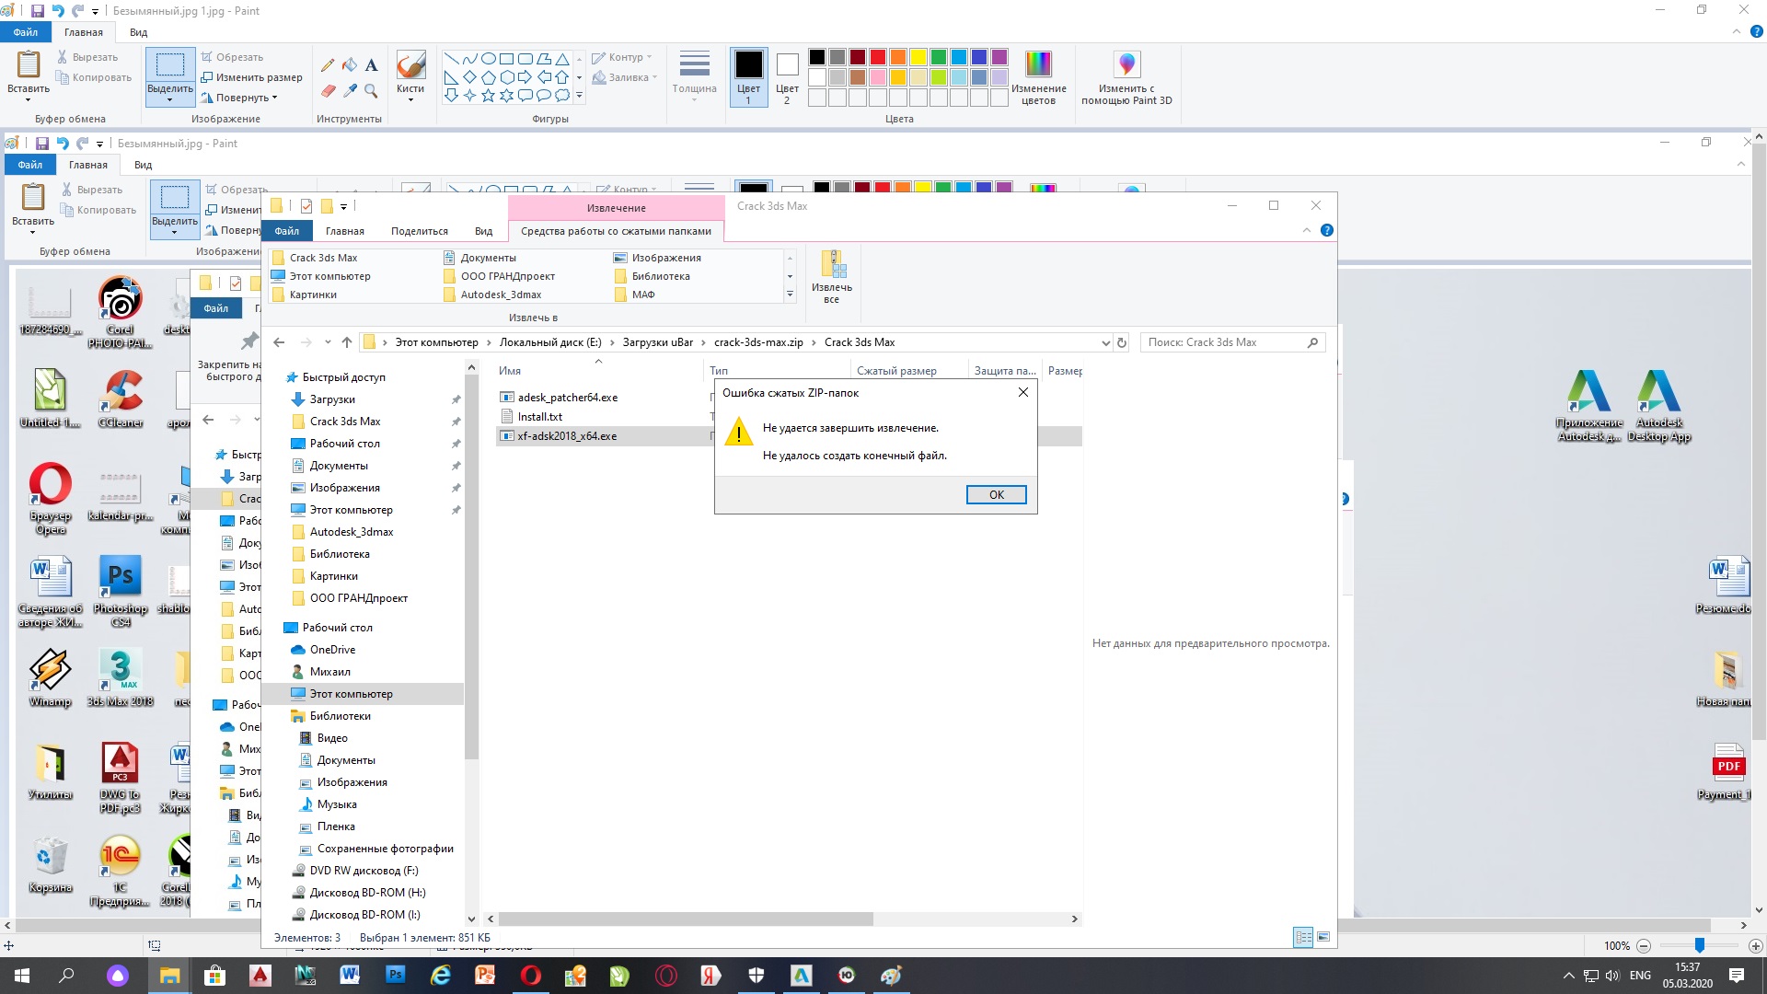1767x994 pixels.
Task: Select the Magnifier tool
Action: [371, 91]
